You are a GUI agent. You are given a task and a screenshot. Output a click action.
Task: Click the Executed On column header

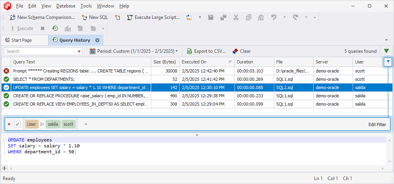click(x=207, y=62)
